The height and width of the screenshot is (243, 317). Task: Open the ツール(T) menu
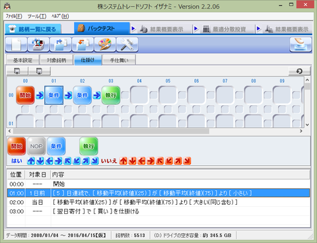point(37,16)
